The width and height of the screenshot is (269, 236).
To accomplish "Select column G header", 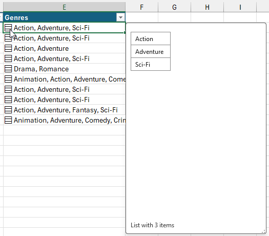I will [x=174, y=7].
